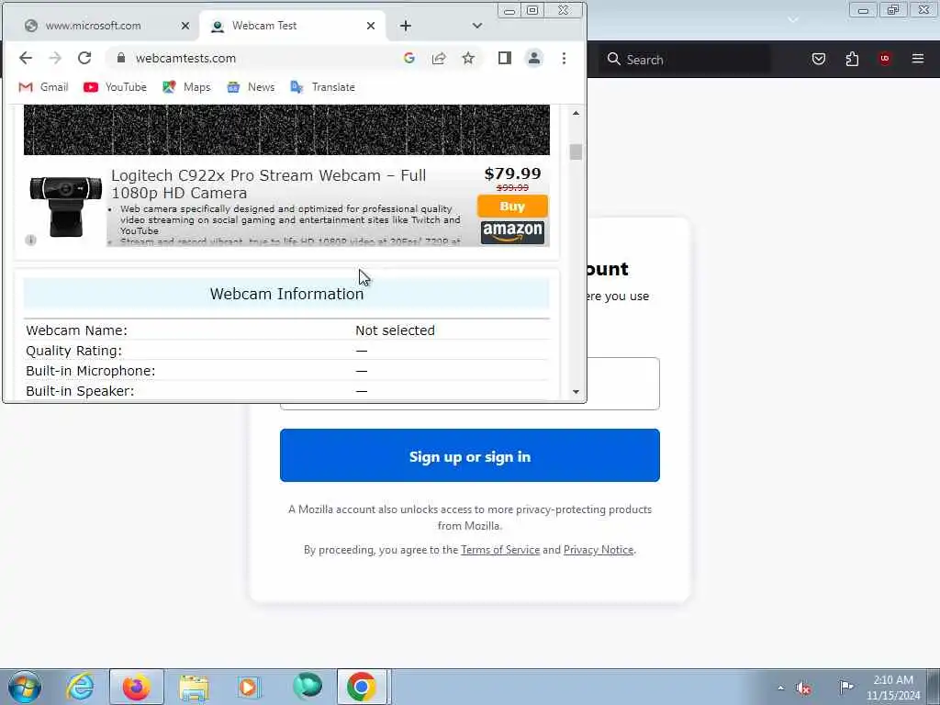Image resolution: width=940 pixels, height=705 pixels.
Task: Expand Chrome tab search chevron
Action: pyautogui.click(x=476, y=26)
